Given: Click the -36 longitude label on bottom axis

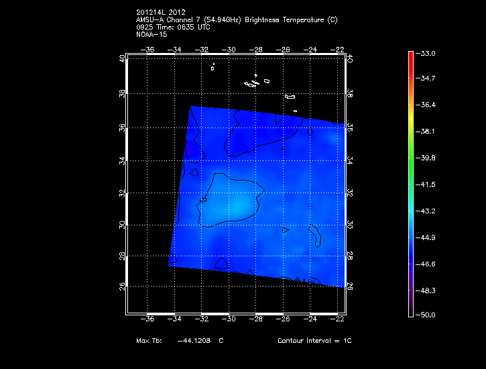Looking at the screenshot, I should click(x=147, y=319).
